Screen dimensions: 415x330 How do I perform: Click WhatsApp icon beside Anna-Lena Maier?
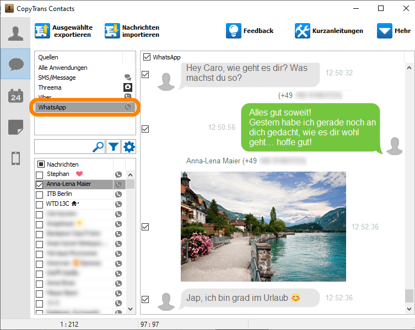(118, 184)
